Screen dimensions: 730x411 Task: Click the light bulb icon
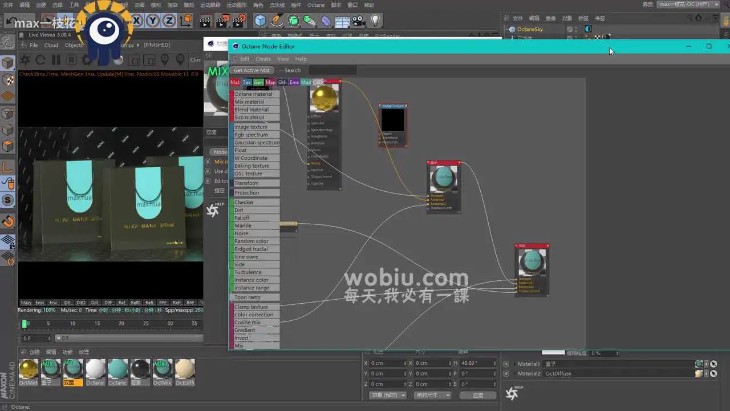pos(375,21)
